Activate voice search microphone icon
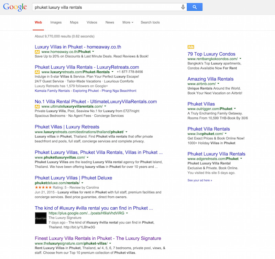The image size is (275, 259). click(x=183, y=7)
